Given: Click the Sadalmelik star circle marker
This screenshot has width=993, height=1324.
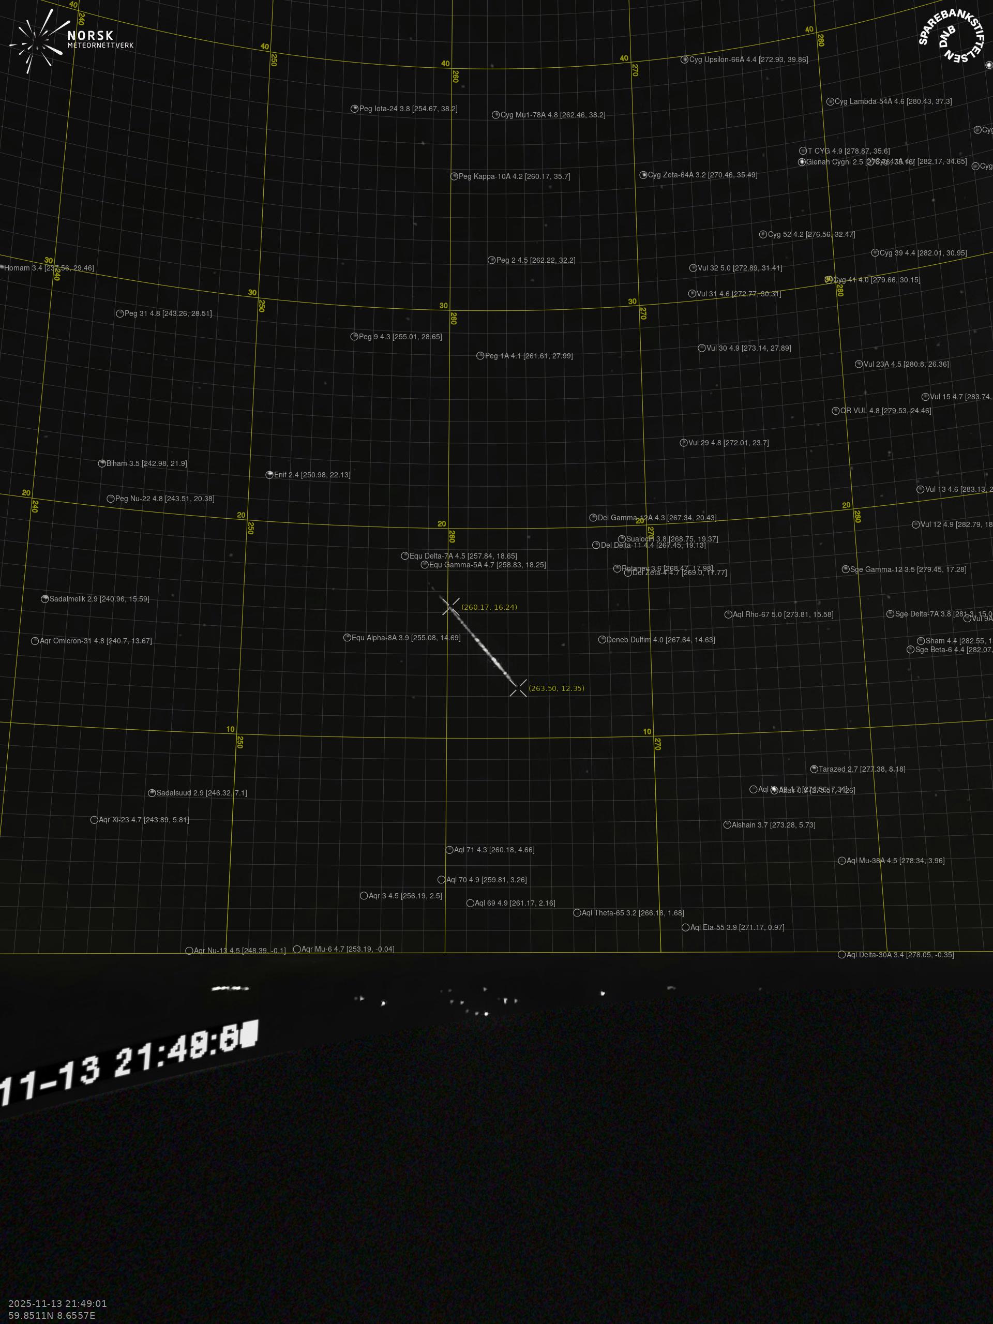Looking at the screenshot, I should (x=45, y=599).
